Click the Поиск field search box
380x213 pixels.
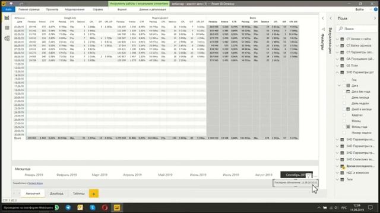click(357, 28)
